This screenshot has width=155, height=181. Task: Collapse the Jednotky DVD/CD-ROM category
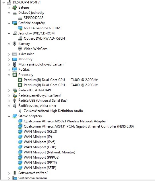point(9,34)
